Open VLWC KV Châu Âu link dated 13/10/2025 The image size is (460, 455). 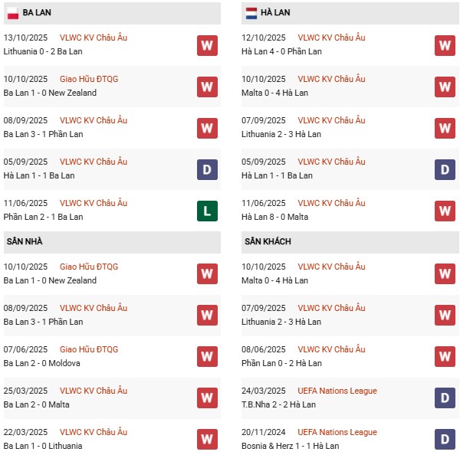click(94, 38)
